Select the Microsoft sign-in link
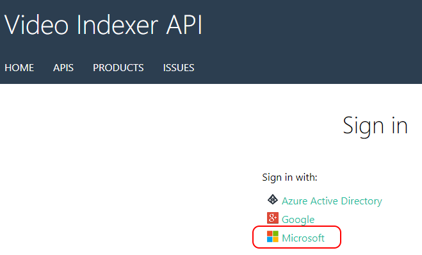Screen dimensions: 422x255 coord(303,238)
